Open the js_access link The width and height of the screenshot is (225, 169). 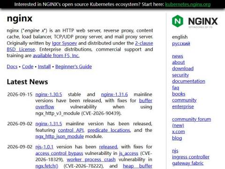[128, 153]
